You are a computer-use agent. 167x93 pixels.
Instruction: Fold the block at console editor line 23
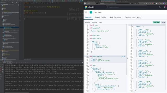click(x=88, y=58)
